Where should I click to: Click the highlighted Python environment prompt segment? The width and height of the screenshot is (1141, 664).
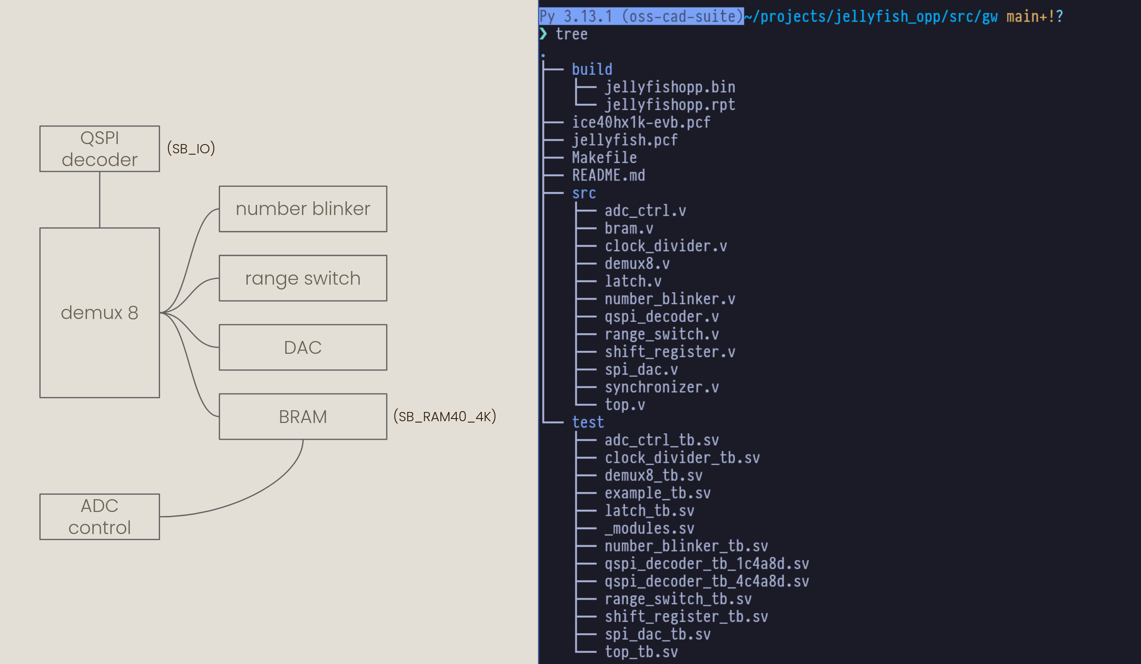(641, 16)
